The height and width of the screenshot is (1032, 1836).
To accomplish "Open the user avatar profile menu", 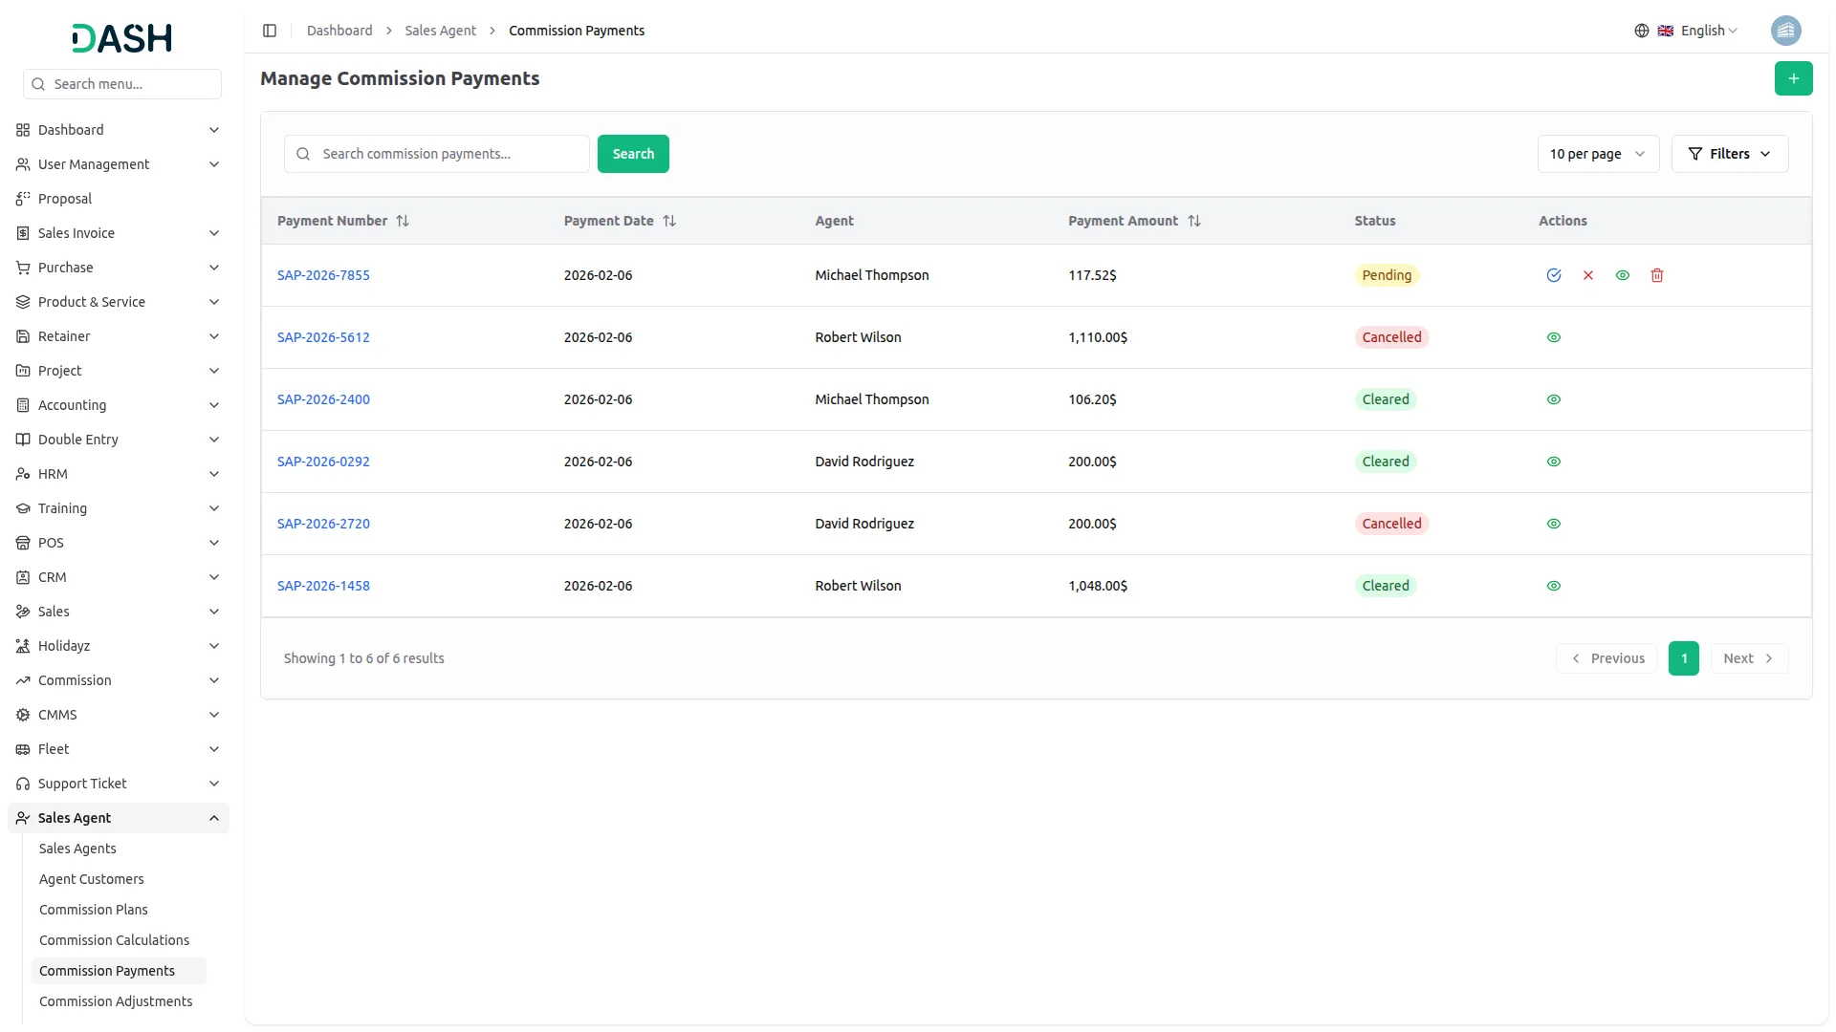I will pos(1785,31).
